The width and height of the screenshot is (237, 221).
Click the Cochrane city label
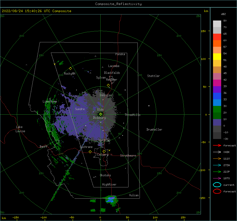click(x=86, y=147)
